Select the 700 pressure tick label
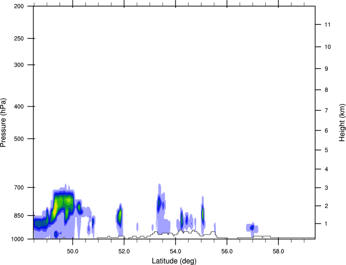 [19, 188]
